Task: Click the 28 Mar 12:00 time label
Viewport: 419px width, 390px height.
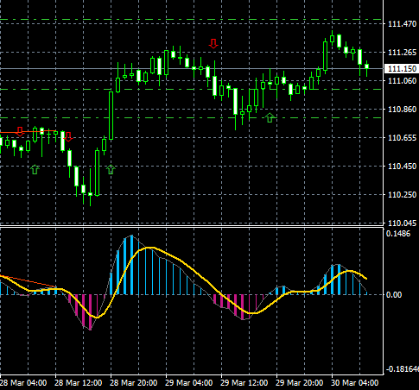Action: (79, 383)
